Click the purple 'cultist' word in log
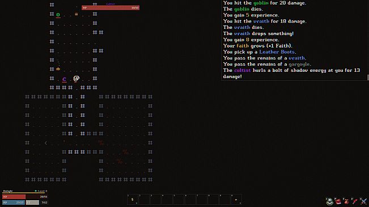This screenshot has height=207, width=369. (x=243, y=70)
